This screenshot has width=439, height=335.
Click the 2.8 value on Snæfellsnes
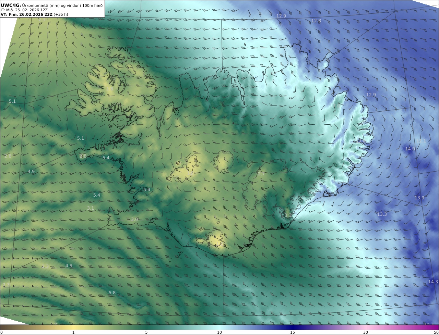coord(83,156)
